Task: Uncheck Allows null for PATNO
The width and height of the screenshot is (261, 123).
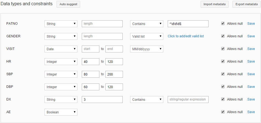Action: pyautogui.click(x=223, y=24)
